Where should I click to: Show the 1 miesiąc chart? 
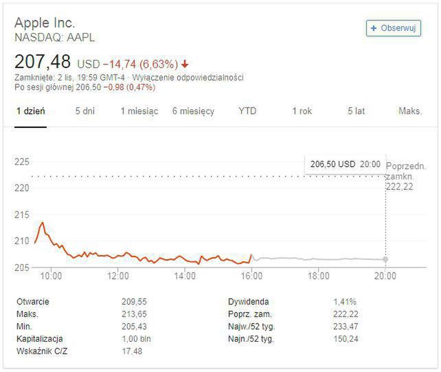coord(139,111)
